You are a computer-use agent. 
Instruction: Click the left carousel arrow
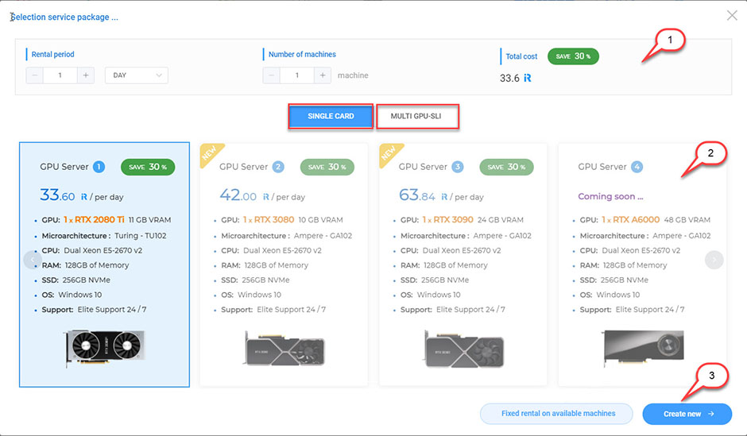[x=33, y=259]
